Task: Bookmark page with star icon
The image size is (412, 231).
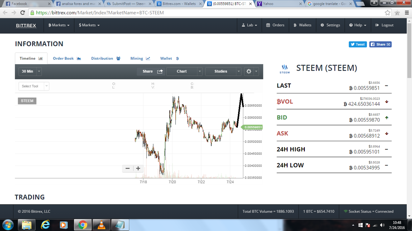Action: [x=388, y=13]
